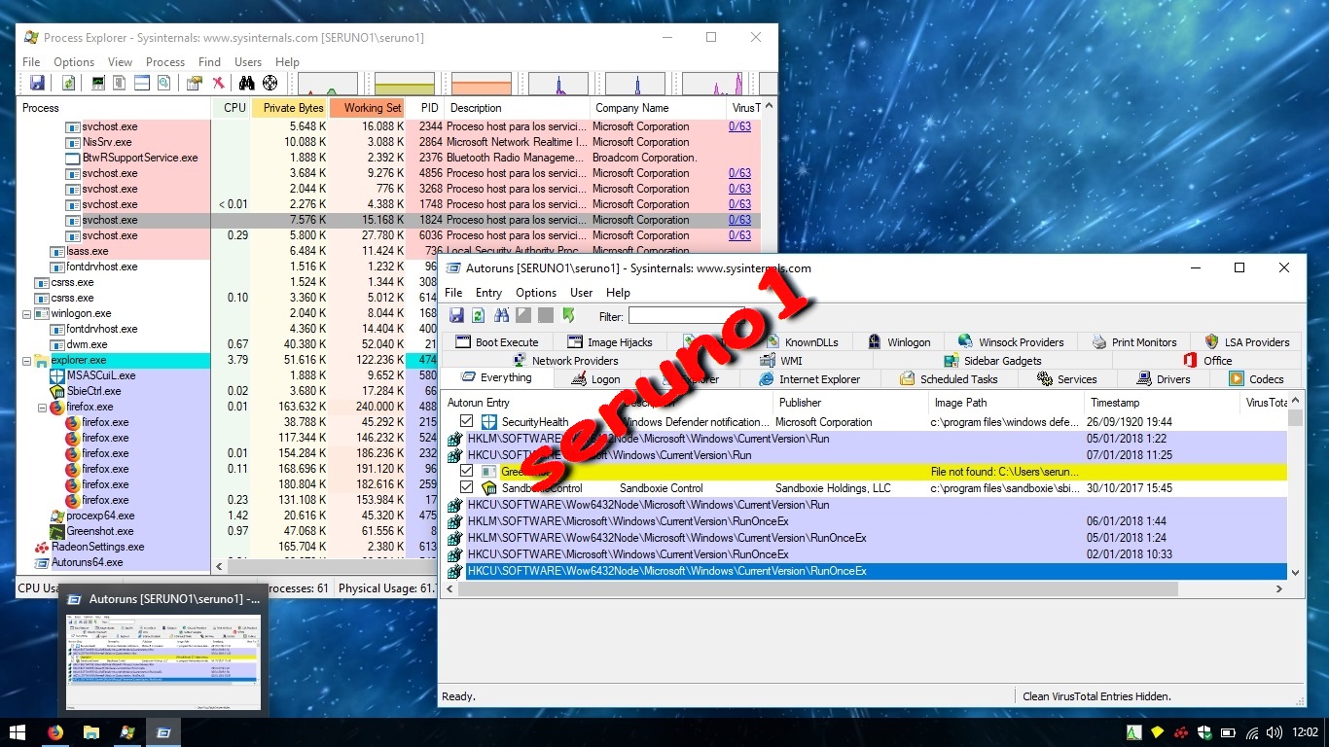Click the red Kill Process icon
The width and height of the screenshot is (1329, 747).
click(x=219, y=84)
